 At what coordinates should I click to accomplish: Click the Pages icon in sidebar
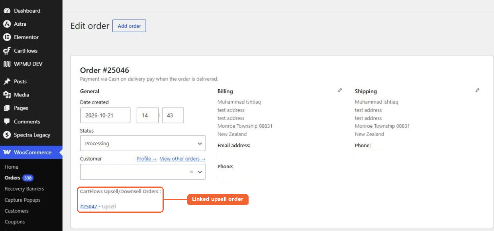pos(7,108)
